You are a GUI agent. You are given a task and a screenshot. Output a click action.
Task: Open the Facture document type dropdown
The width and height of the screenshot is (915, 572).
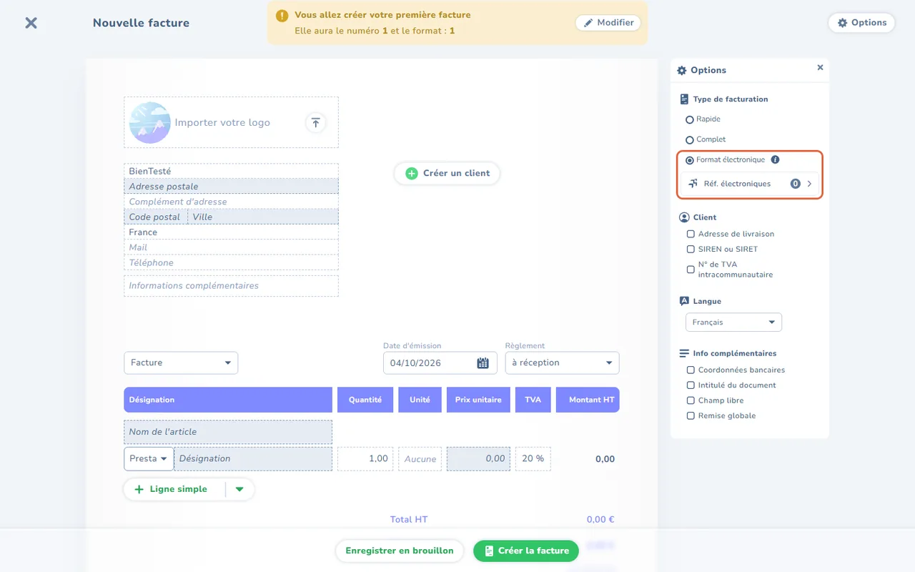tap(181, 363)
